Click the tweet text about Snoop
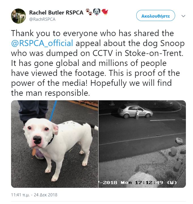Viewport: 193px width, 204px height. click(98, 63)
